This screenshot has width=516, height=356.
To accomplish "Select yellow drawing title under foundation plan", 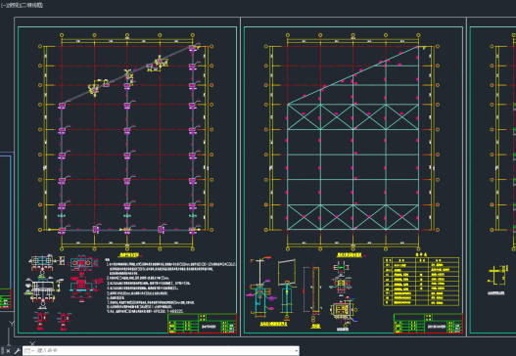I will pos(128,255).
